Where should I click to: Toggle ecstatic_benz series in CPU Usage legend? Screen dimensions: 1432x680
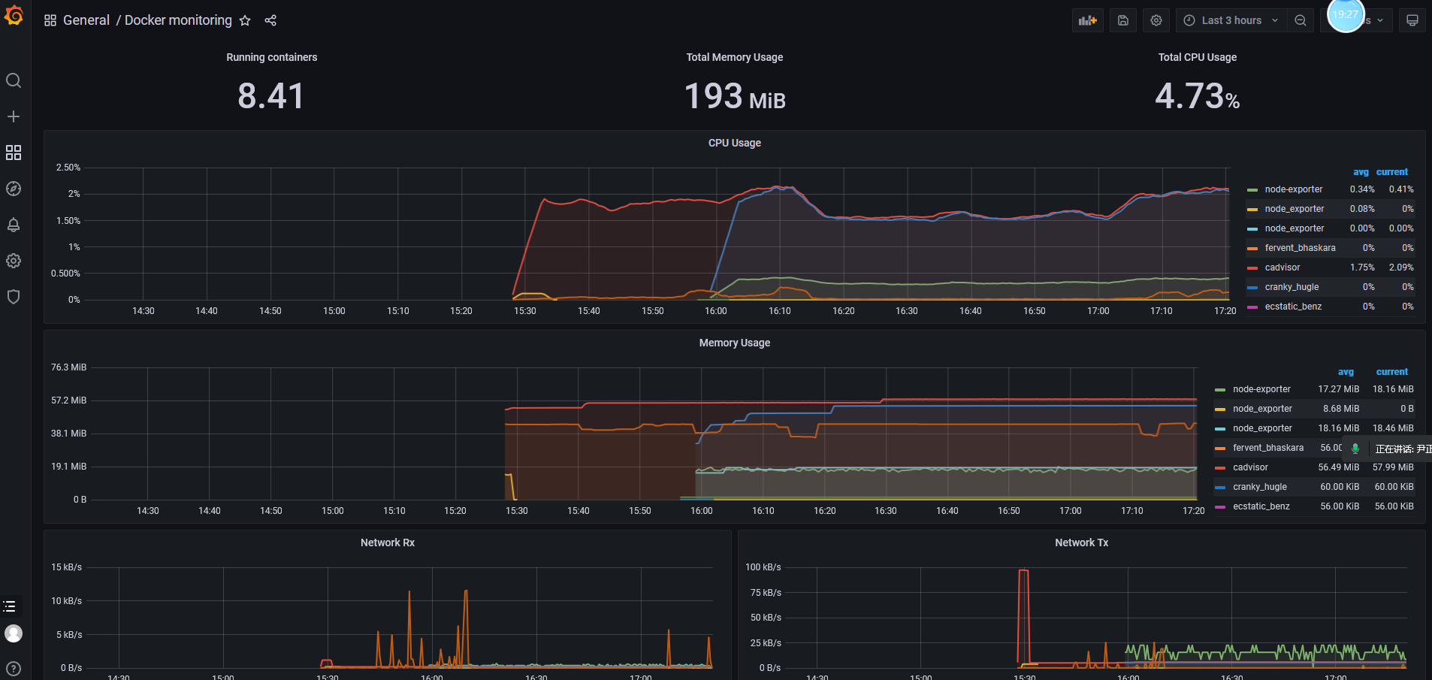[1293, 307]
